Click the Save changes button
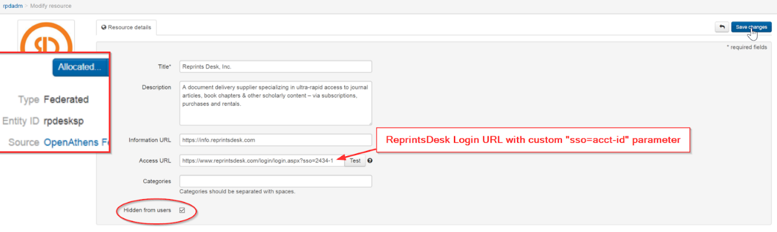The image size is (777, 232). [x=751, y=27]
